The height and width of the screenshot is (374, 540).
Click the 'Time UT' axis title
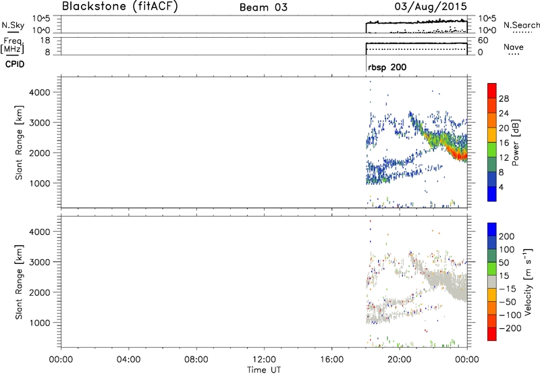click(x=264, y=370)
